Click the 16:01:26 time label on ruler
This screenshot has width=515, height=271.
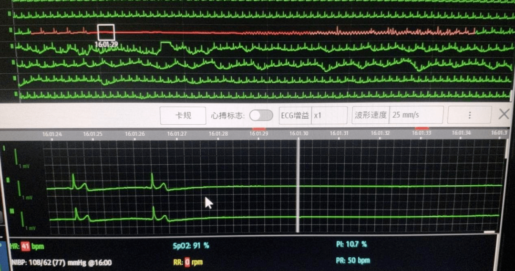(134, 134)
